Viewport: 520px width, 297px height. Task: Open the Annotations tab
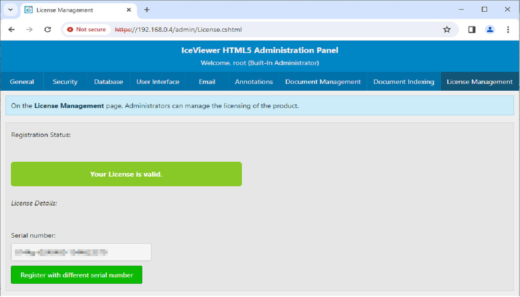[254, 81]
